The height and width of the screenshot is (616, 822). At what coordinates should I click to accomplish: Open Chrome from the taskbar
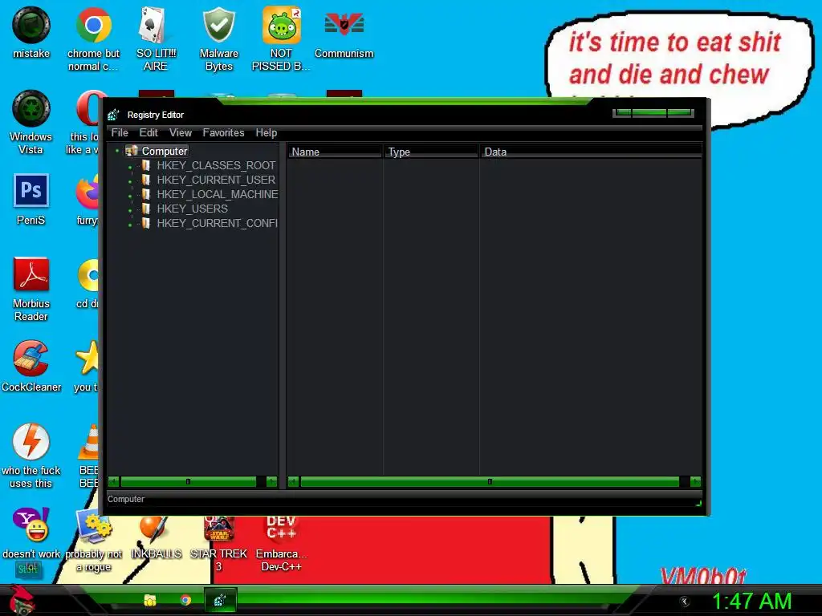click(x=185, y=600)
